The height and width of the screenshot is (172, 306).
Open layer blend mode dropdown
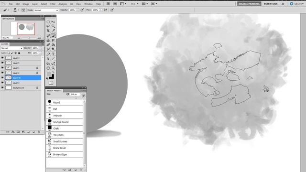(x=11, y=48)
